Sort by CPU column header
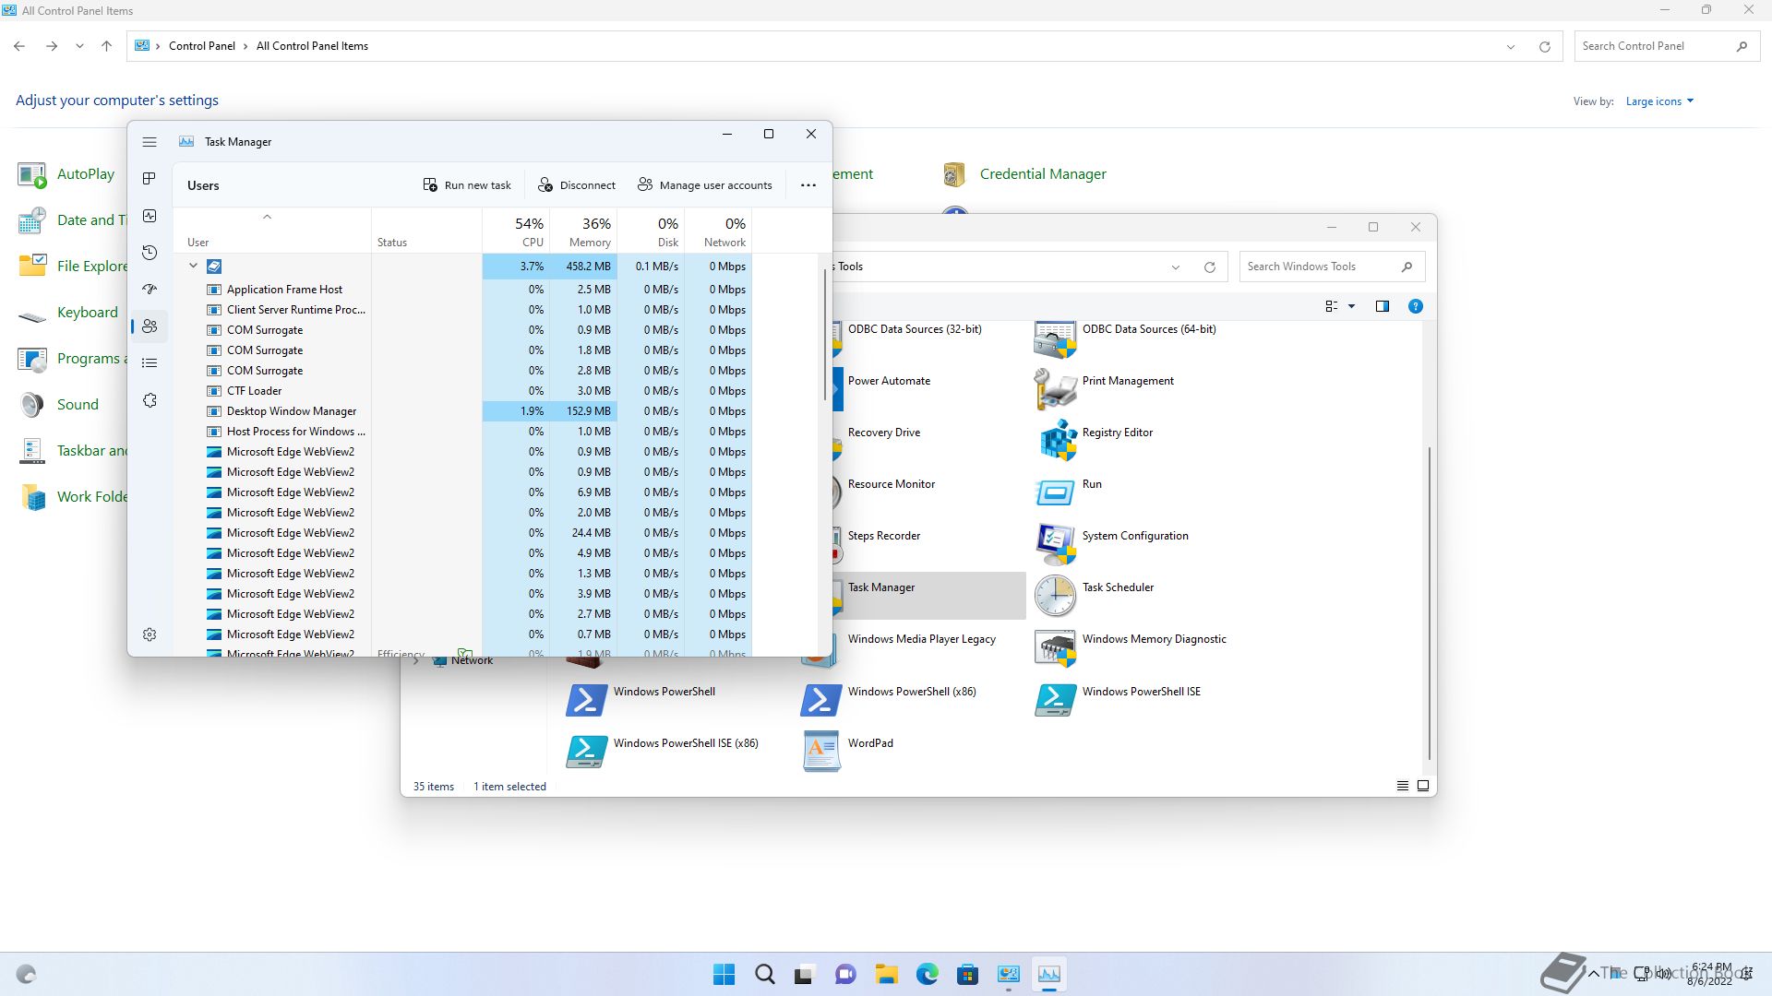The image size is (1772, 996). tap(515, 231)
